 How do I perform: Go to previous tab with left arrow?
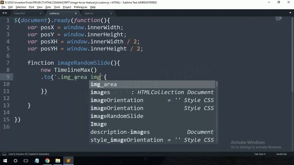click(3, 13)
